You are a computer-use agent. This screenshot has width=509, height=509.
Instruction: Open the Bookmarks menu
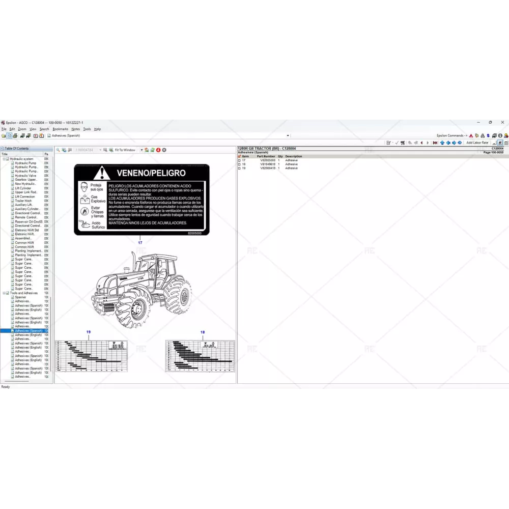click(x=60, y=129)
